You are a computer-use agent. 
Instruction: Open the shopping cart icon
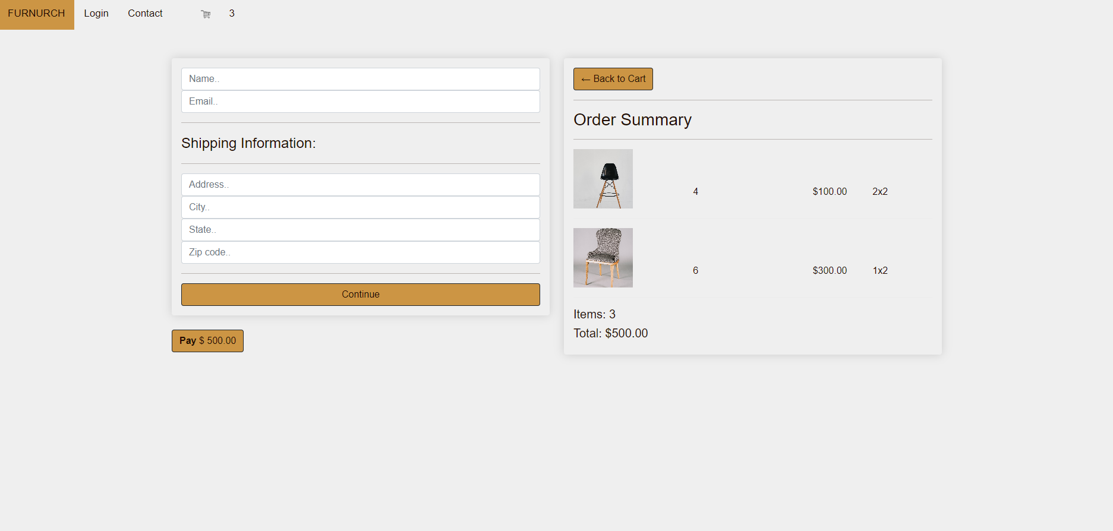tap(206, 14)
